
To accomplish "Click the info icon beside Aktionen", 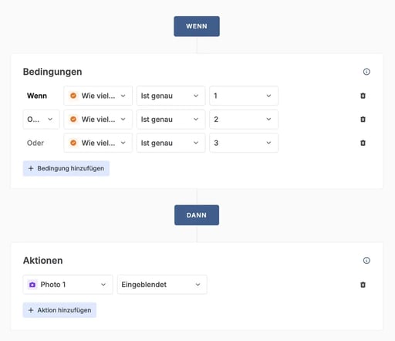I will pyautogui.click(x=366, y=260).
